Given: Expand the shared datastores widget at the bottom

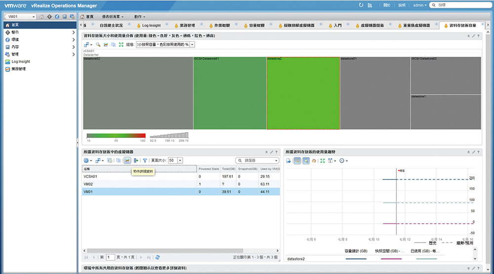Looking at the screenshot, I should click(468, 269).
